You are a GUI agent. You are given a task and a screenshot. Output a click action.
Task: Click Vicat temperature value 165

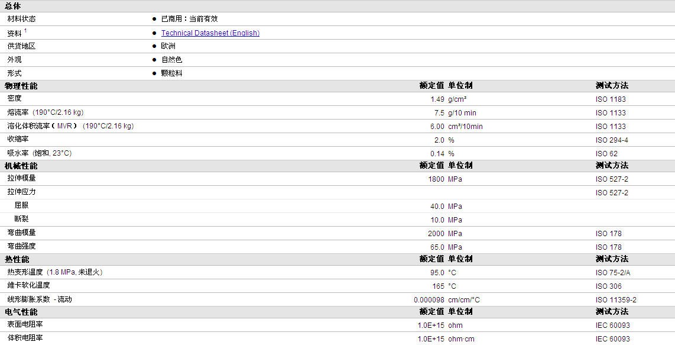[438, 286]
